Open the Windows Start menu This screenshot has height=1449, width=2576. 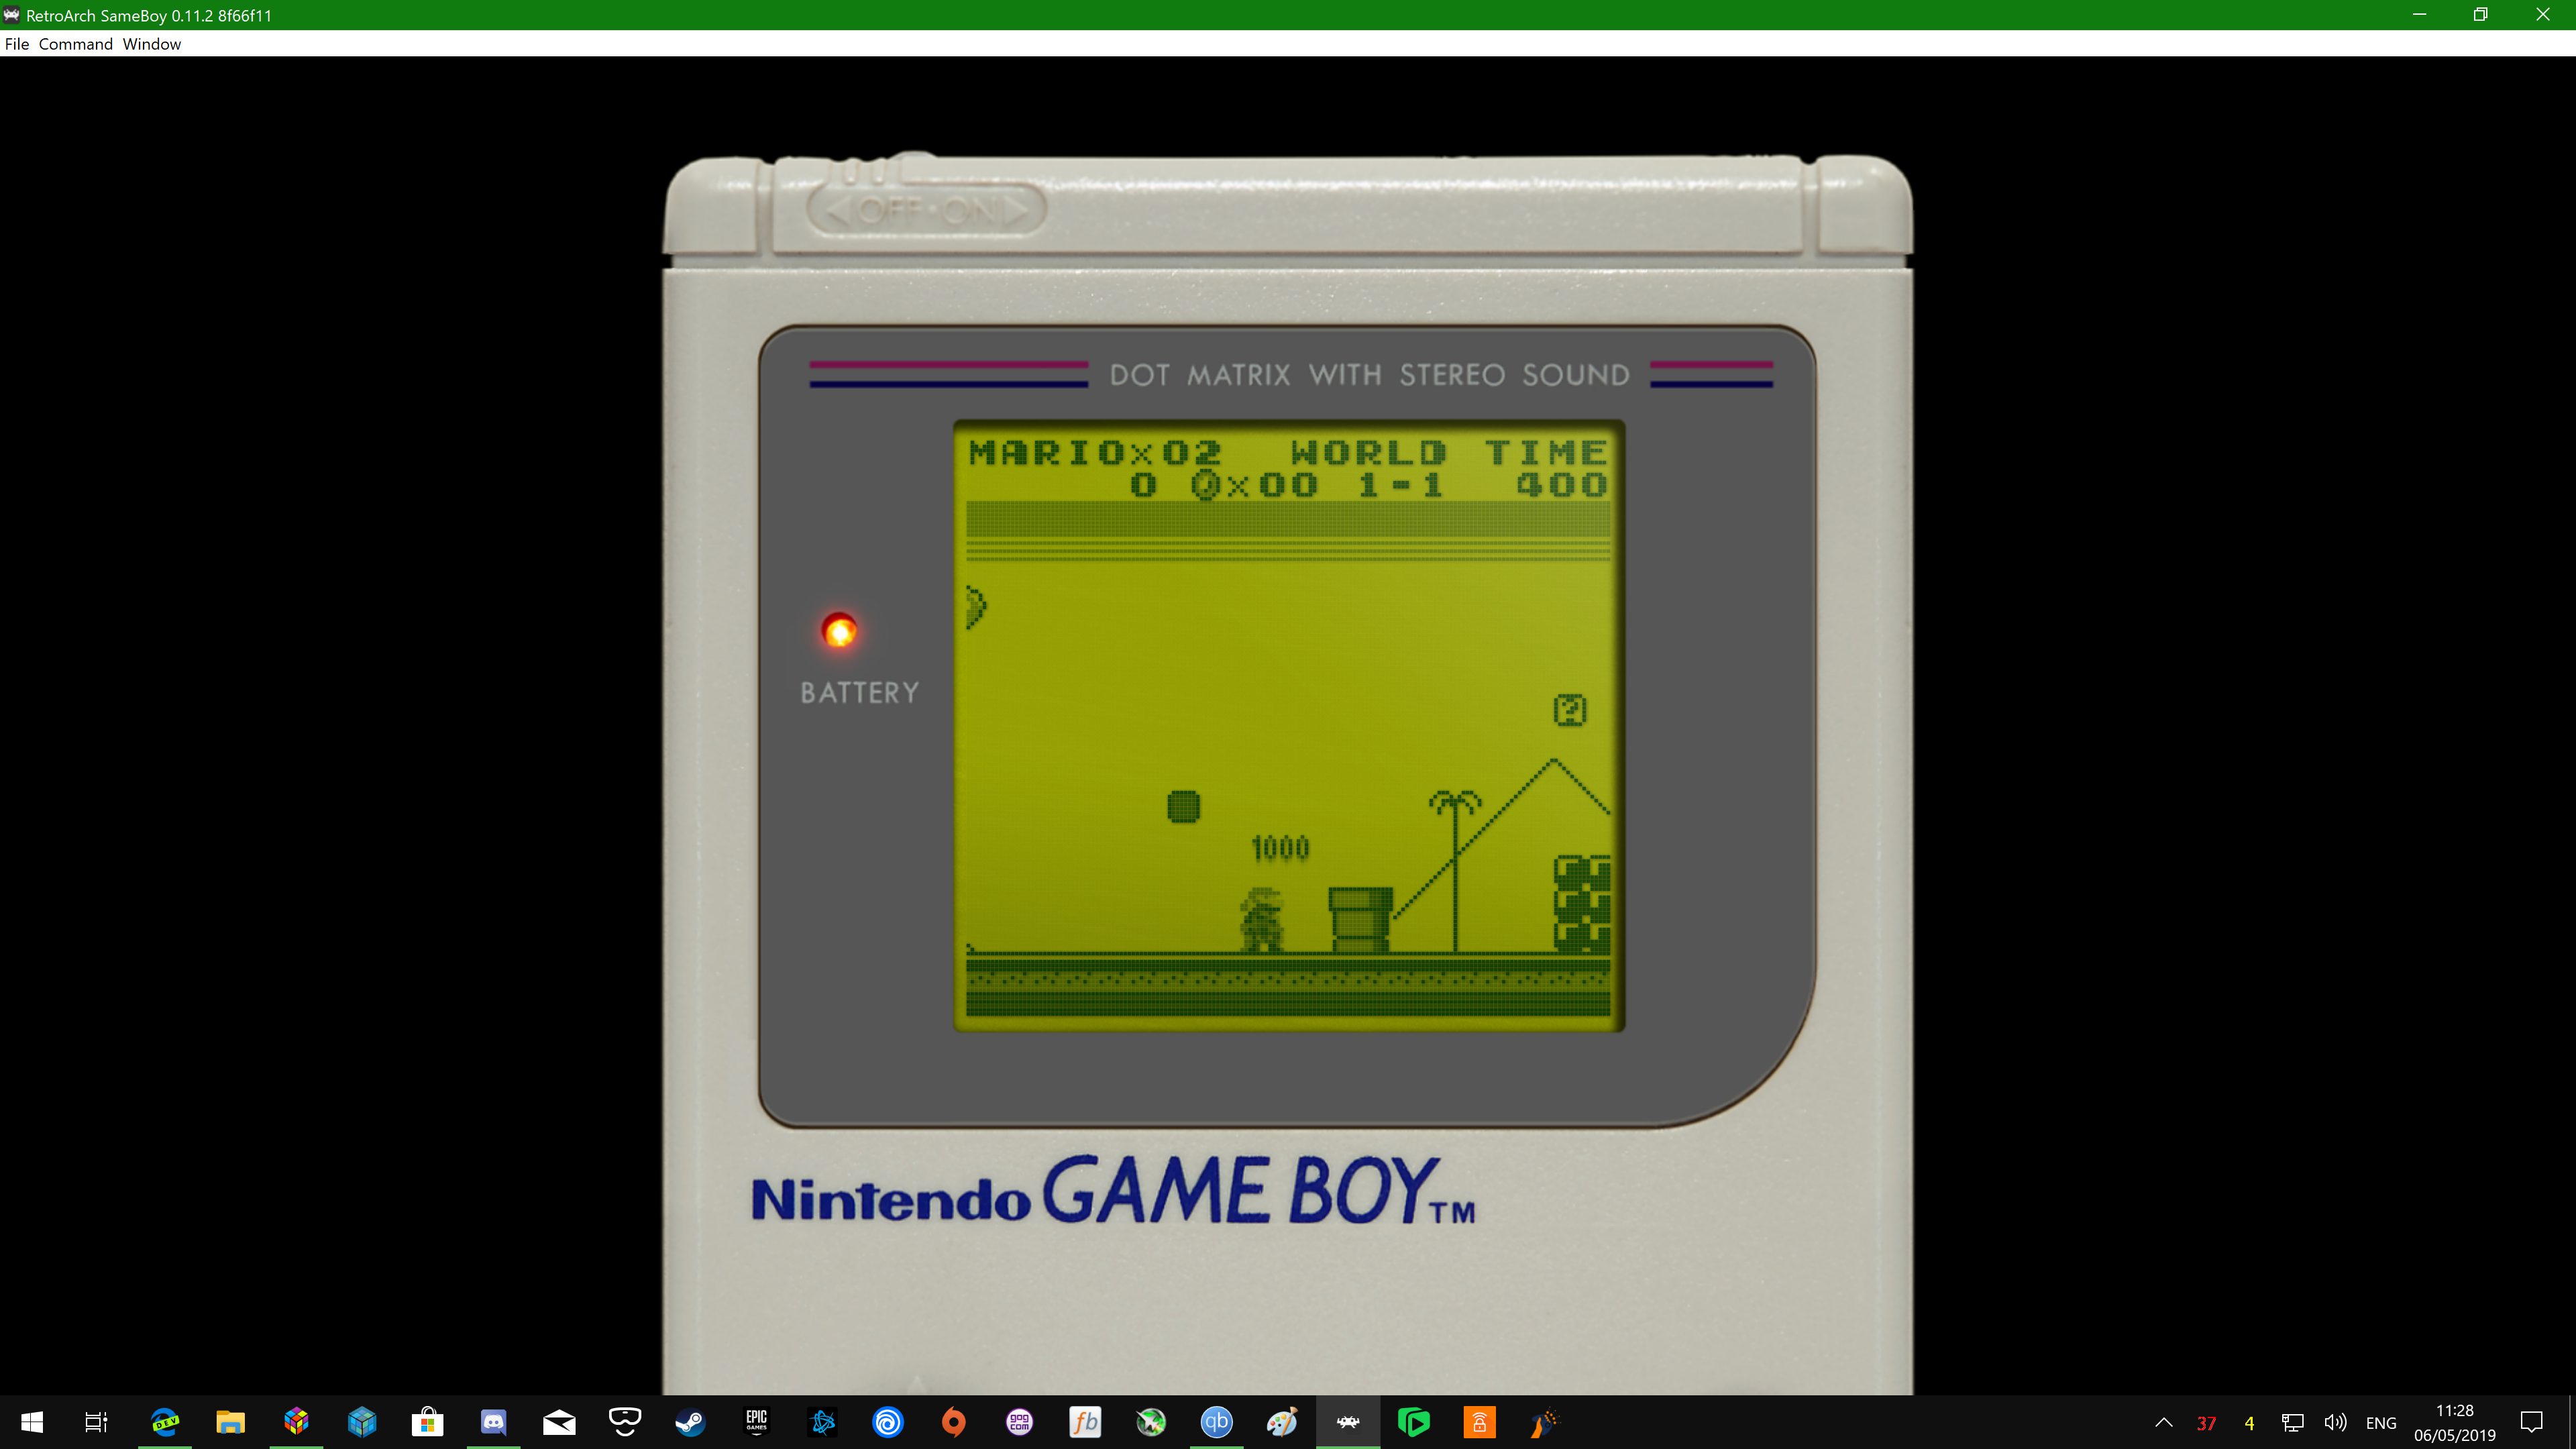(x=32, y=1422)
